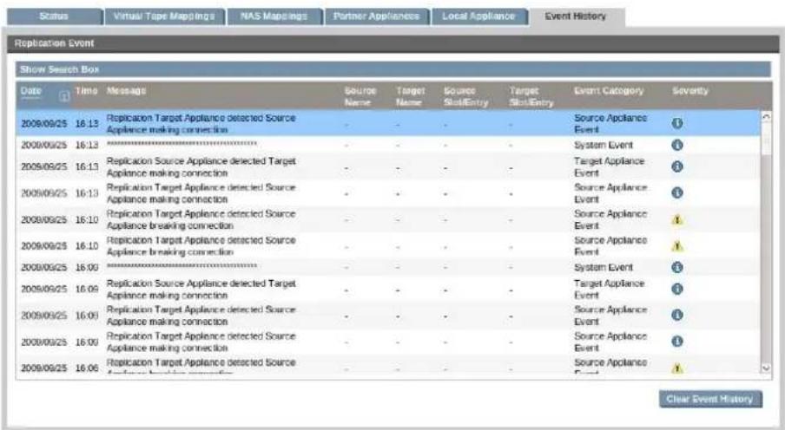Click the Target Slot/Entry column header
The height and width of the screenshot is (430, 785).
[531, 96]
